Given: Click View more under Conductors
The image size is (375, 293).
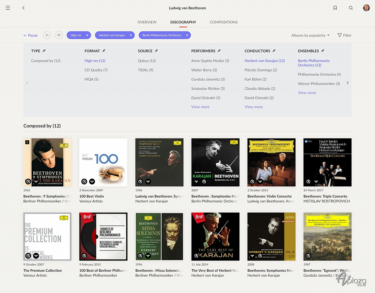Looking at the screenshot, I should tap(254, 107).
